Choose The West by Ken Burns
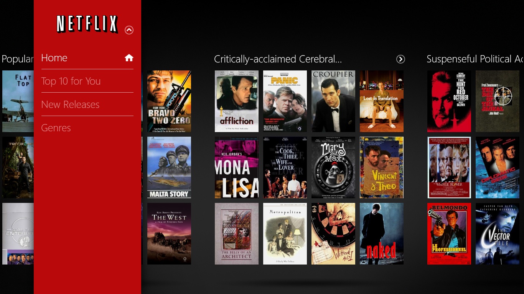 point(169,234)
